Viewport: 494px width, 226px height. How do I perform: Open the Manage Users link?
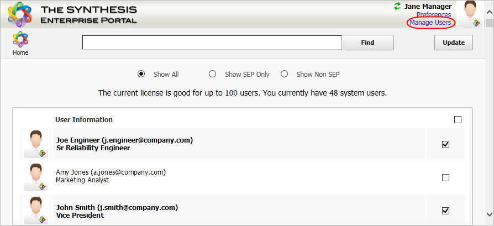point(430,23)
